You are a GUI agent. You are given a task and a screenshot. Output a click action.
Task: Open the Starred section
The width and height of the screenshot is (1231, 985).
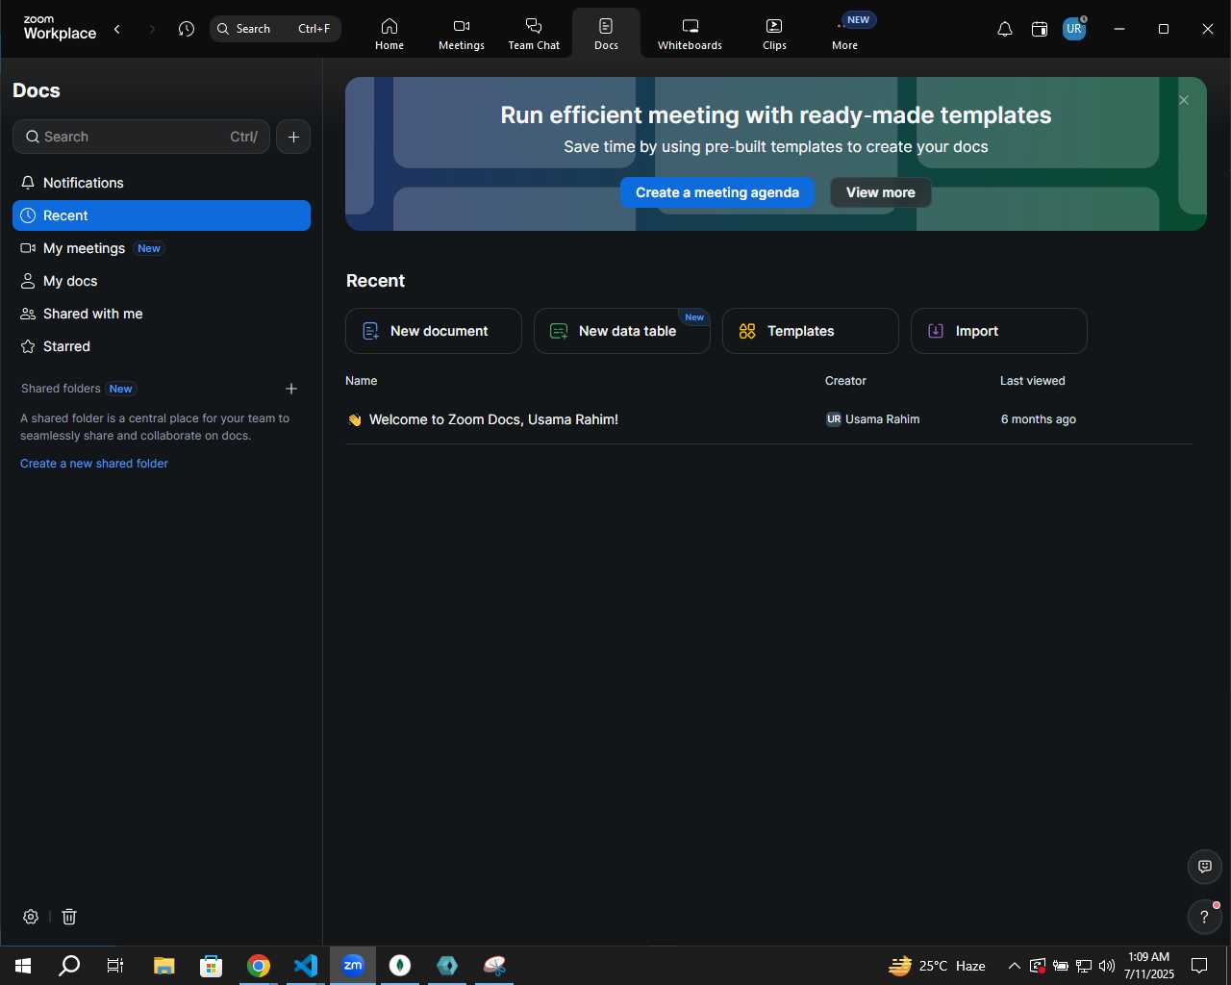[162, 346]
